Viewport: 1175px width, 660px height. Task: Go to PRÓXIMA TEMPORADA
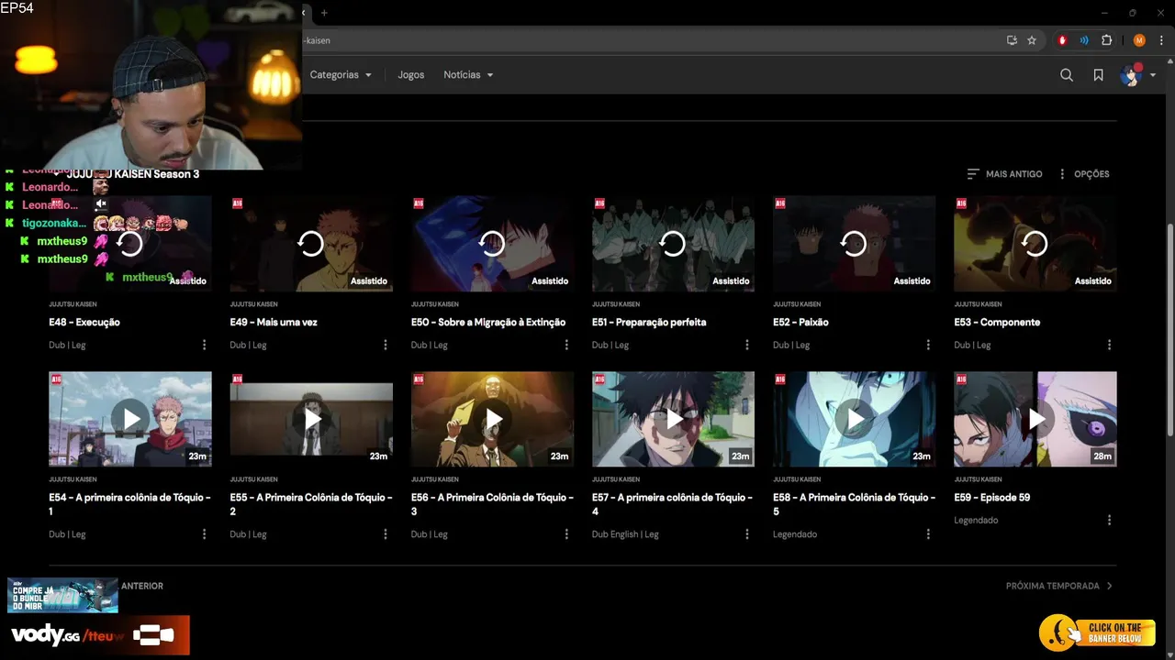click(1059, 586)
